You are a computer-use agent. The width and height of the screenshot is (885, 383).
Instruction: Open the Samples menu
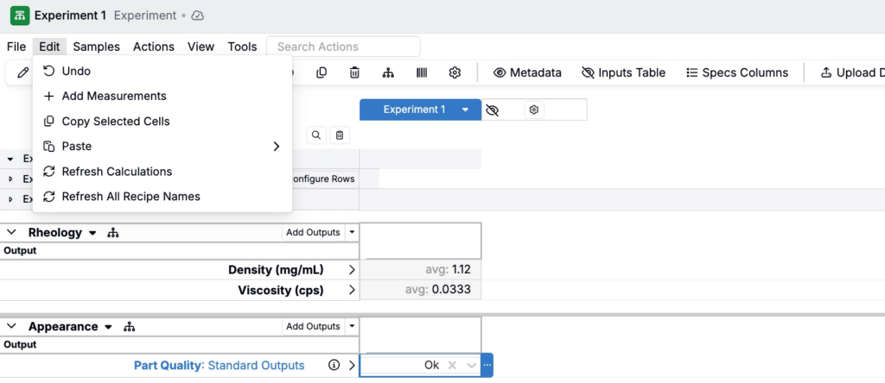(x=96, y=47)
